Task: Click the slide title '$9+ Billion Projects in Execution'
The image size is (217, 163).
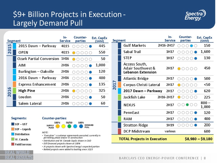Action: pyautogui.click(x=69, y=14)
